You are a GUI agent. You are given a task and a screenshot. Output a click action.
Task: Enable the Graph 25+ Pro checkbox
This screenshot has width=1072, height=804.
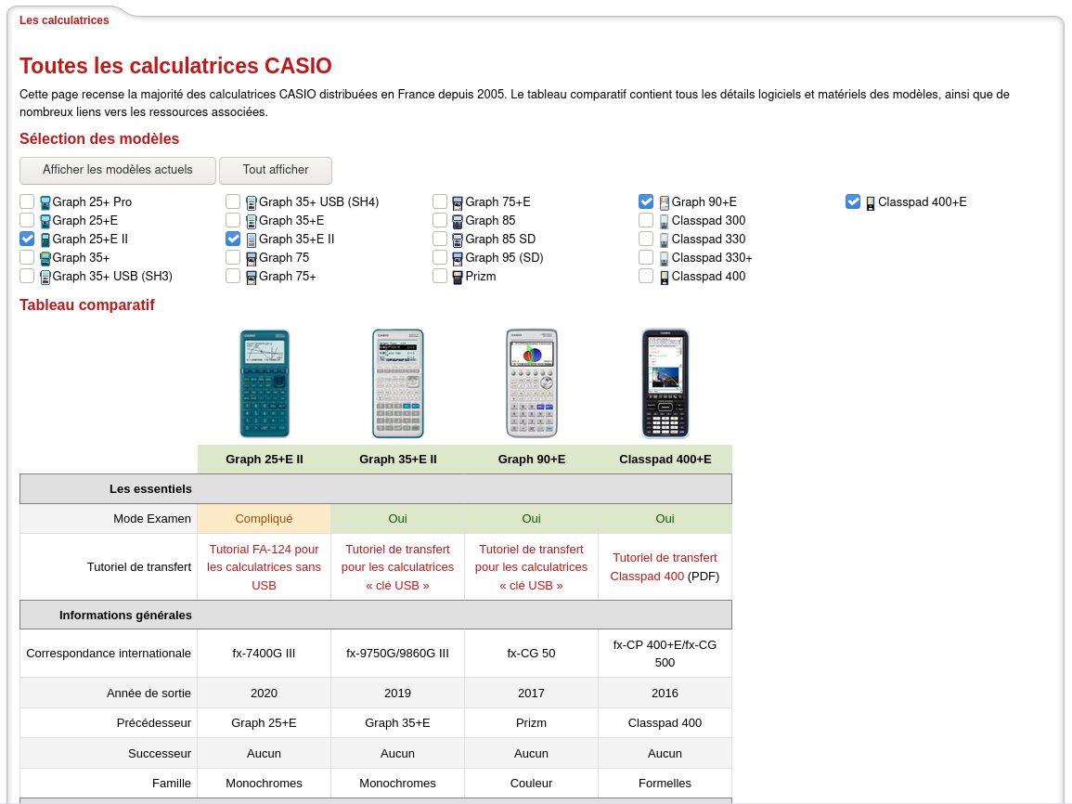click(x=27, y=201)
